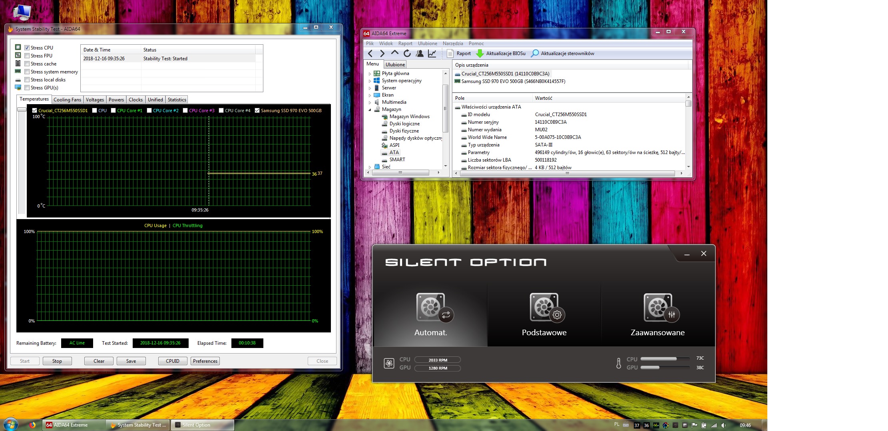Stop the stability test
This screenshot has width=888, height=431.
click(57, 361)
